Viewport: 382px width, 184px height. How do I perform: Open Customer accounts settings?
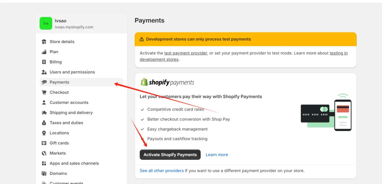coord(69,102)
